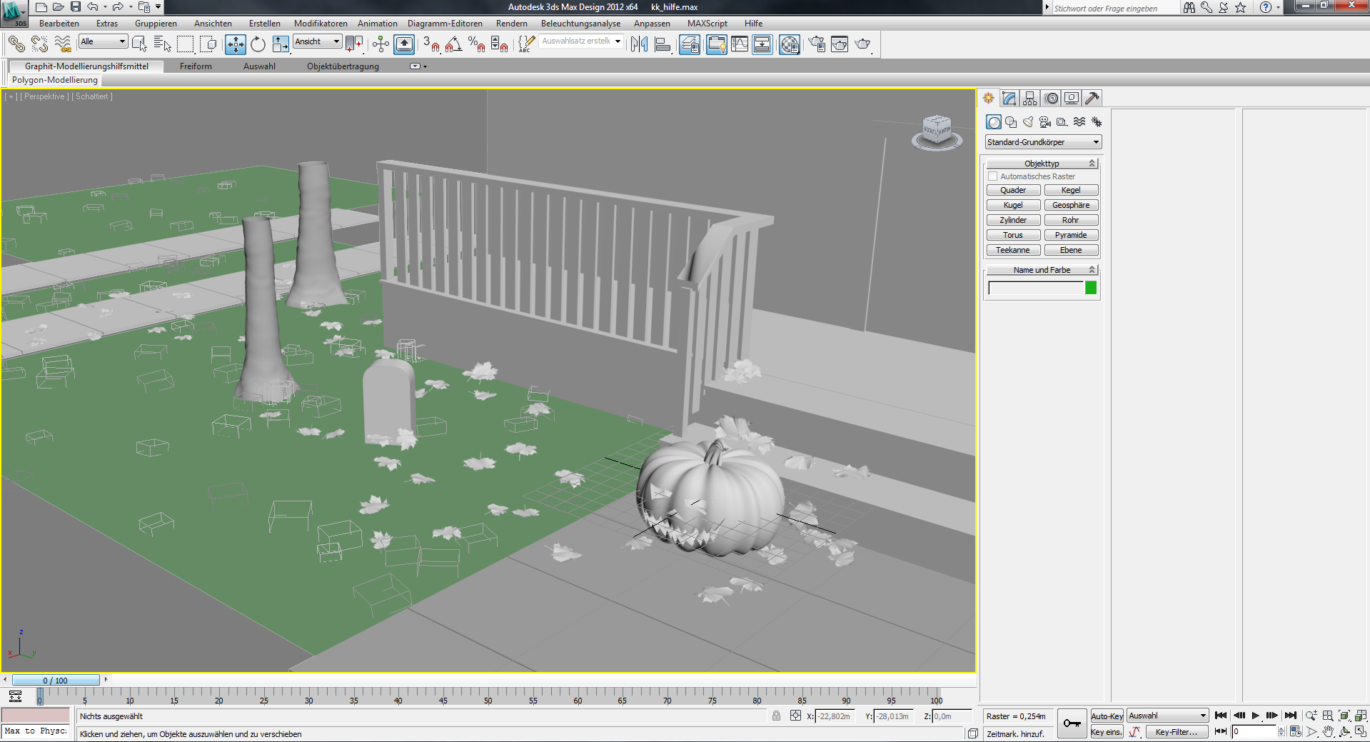Click the Pyramide primitive button

pyautogui.click(x=1071, y=235)
